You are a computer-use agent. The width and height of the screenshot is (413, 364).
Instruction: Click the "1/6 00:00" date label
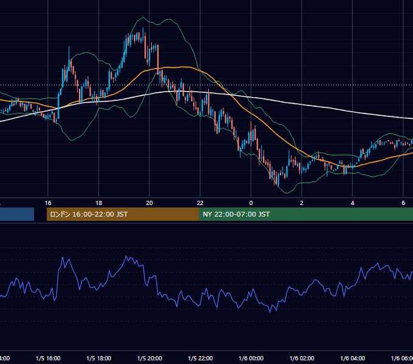point(251,358)
